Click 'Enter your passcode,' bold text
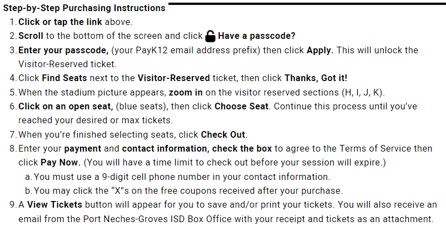This screenshot has height=231, width=446. click(63, 51)
